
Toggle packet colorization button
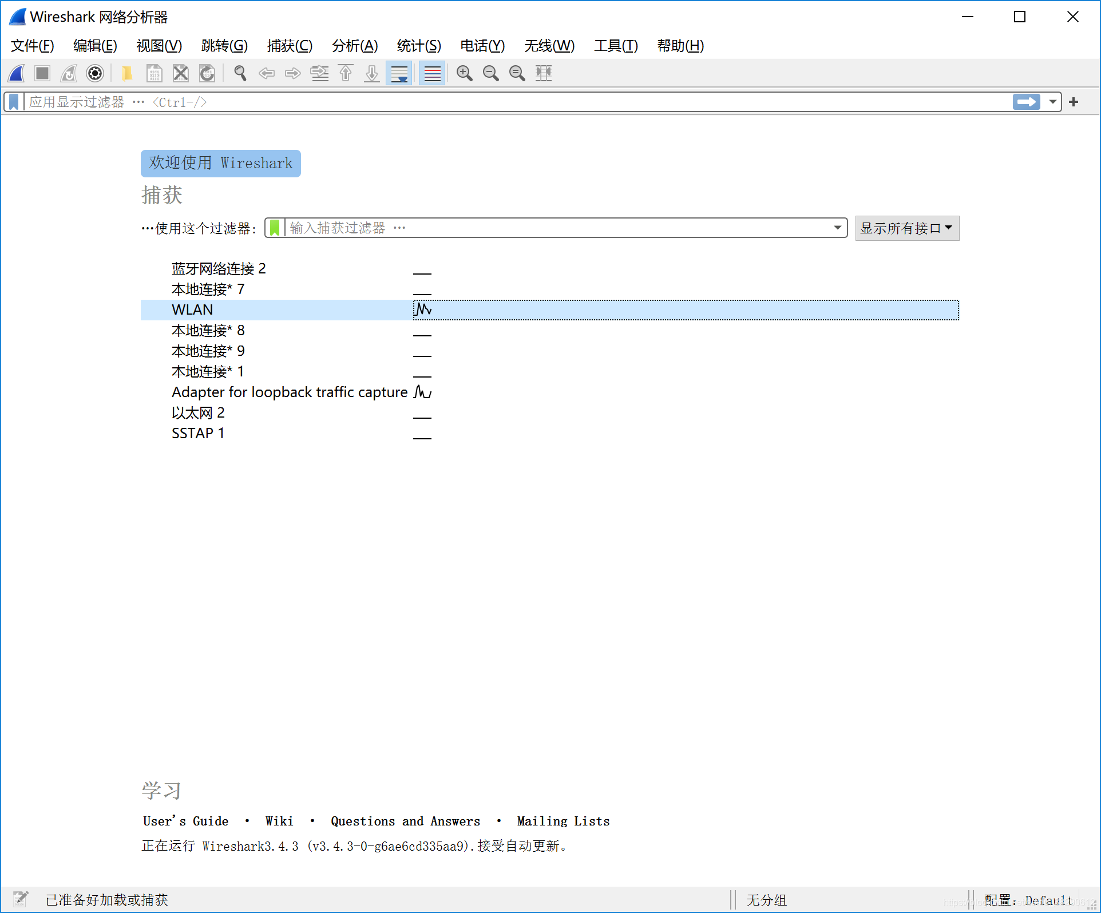point(432,73)
